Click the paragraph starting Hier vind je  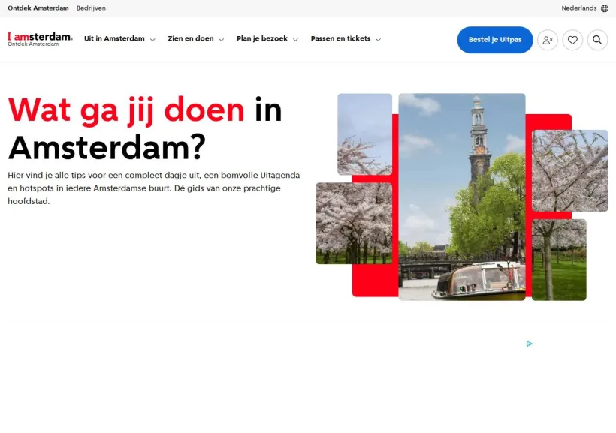(153, 188)
